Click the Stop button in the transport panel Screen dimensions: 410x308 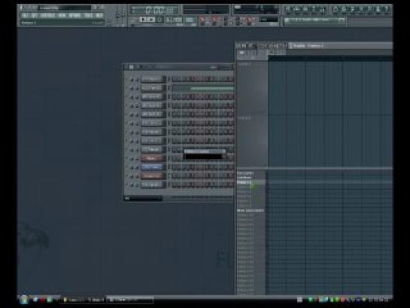pos(152,20)
